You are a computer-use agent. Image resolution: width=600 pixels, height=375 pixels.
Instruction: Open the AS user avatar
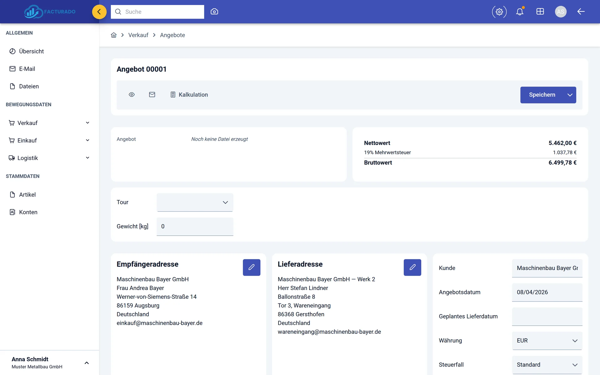(x=561, y=12)
